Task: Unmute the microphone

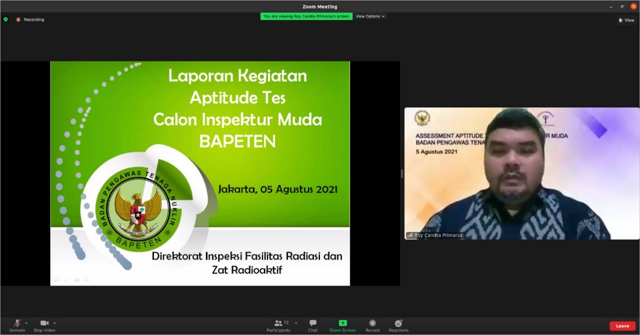Action: pyautogui.click(x=17, y=325)
